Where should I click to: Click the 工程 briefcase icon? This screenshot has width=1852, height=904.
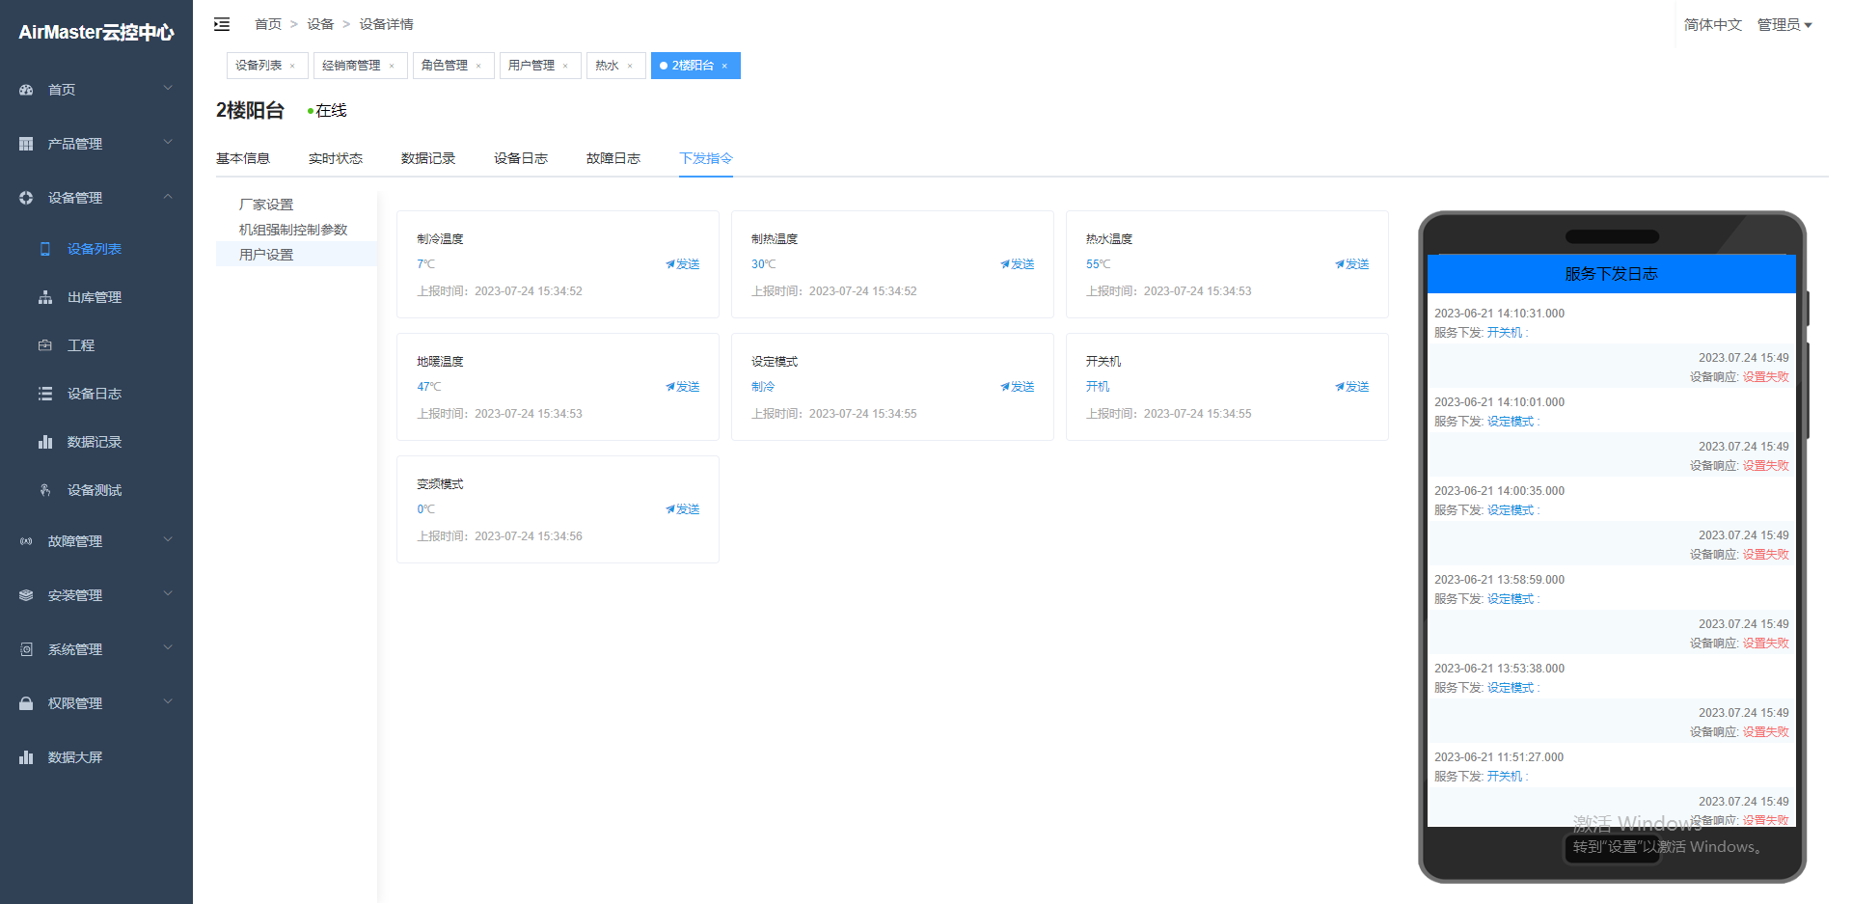pyautogui.click(x=45, y=345)
